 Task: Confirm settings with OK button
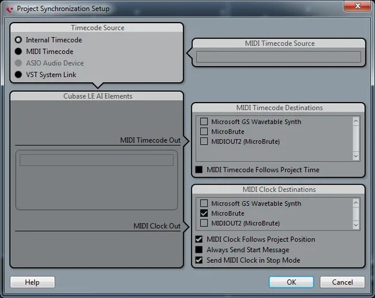pyautogui.click(x=292, y=283)
